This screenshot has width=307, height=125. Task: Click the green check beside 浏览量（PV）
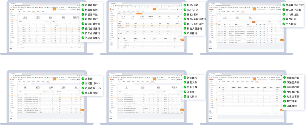[x=83, y=84]
